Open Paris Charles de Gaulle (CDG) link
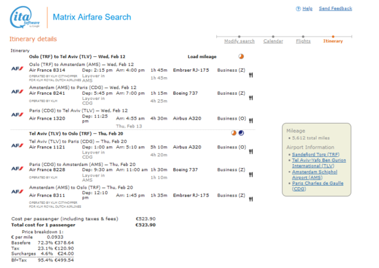The image size is (379, 268). [318, 186]
